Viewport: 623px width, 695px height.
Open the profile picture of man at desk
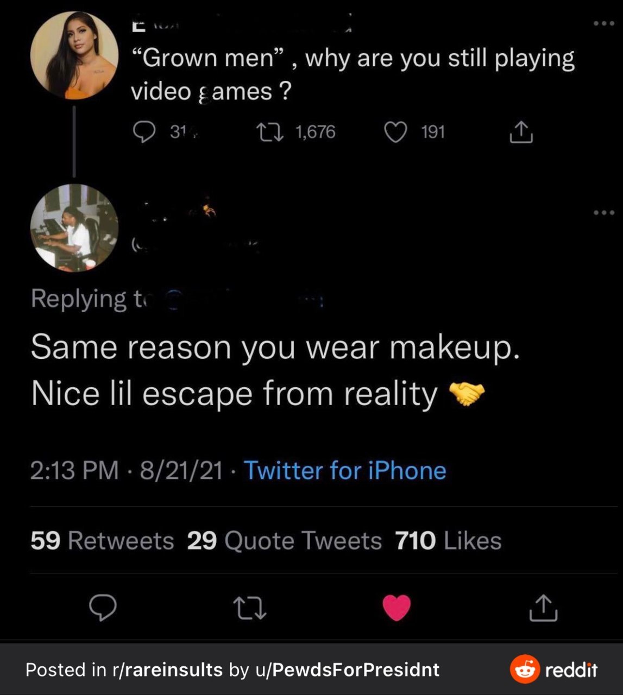[x=74, y=228]
